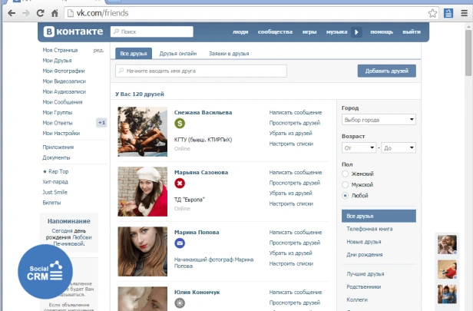The image size is (473, 311).
Task: Click browser back arrow
Action: coord(10,13)
